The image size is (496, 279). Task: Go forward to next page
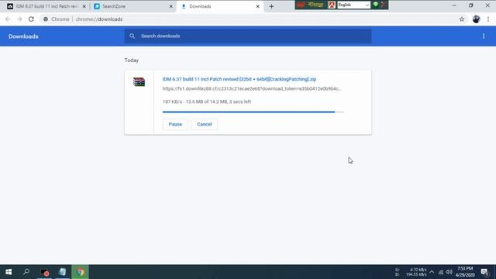coord(19,19)
